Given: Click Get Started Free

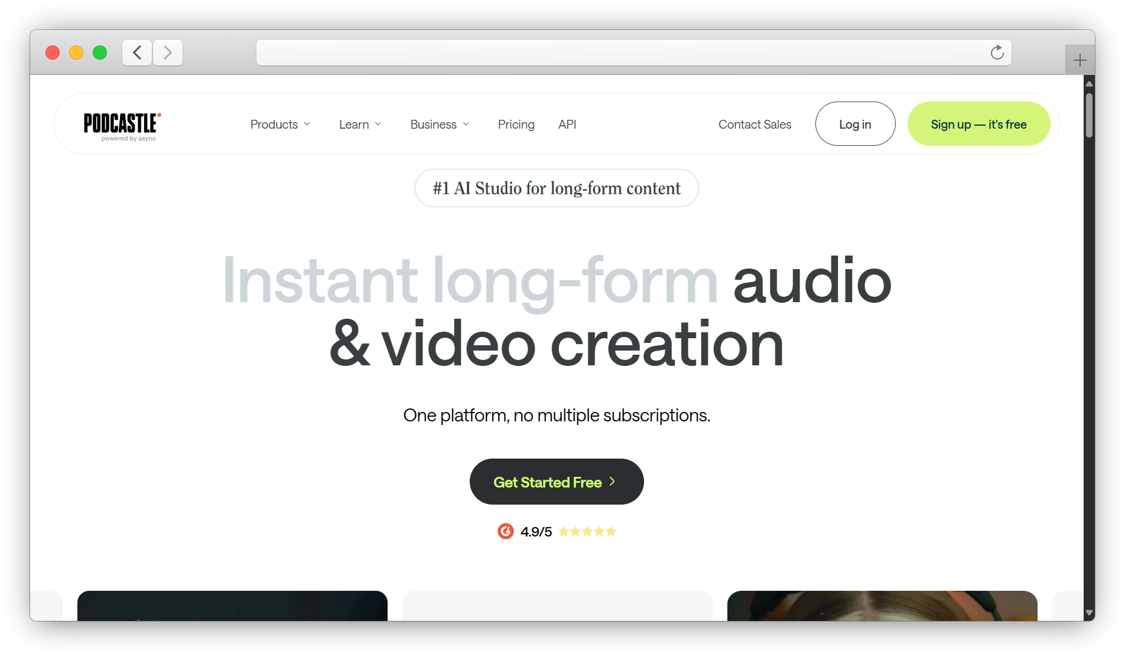Looking at the screenshot, I should (x=556, y=482).
